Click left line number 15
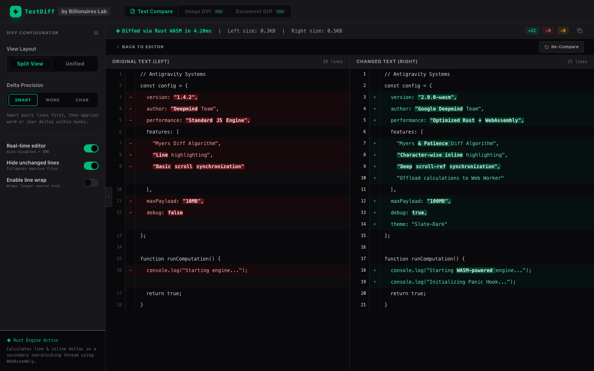 point(119,259)
